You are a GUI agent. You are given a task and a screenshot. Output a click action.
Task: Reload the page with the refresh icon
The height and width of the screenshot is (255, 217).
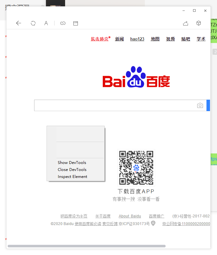click(33, 23)
